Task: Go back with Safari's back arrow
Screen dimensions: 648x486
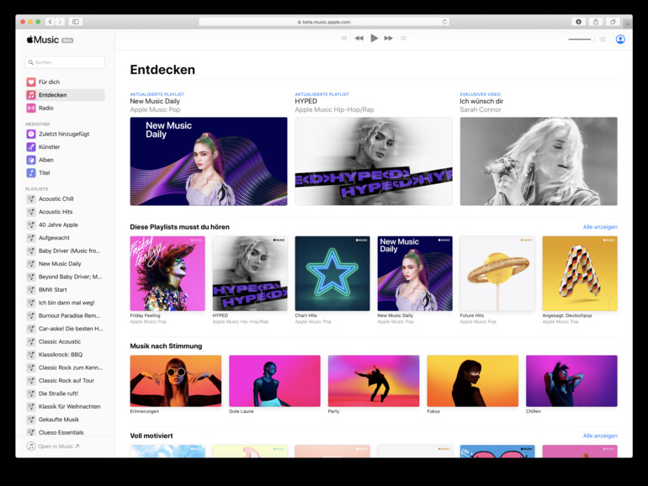Action: (x=50, y=22)
